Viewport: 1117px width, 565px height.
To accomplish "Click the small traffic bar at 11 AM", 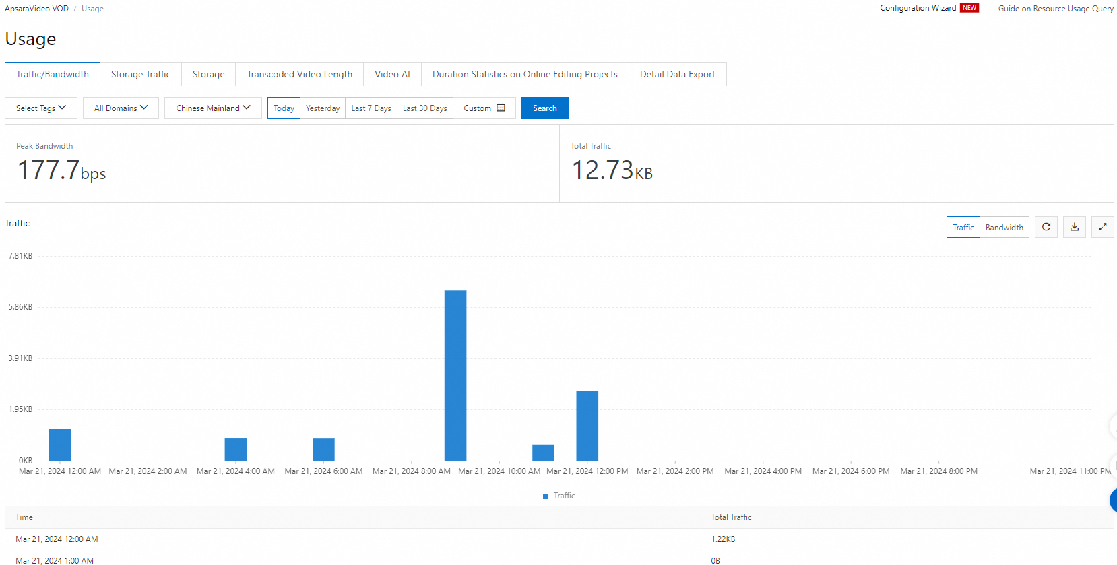I will point(544,453).
